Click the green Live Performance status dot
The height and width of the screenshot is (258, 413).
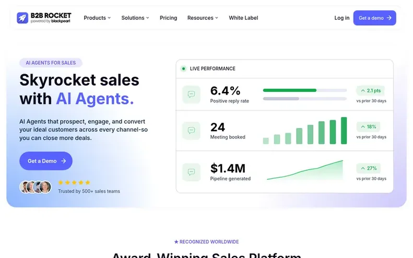[x=183, y=69]
